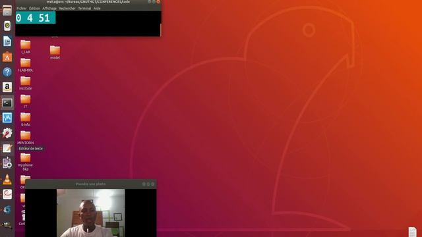This screenshot has width=422, height=237.
Task: Minimize the terminal window
Action: tap(150, 1)
